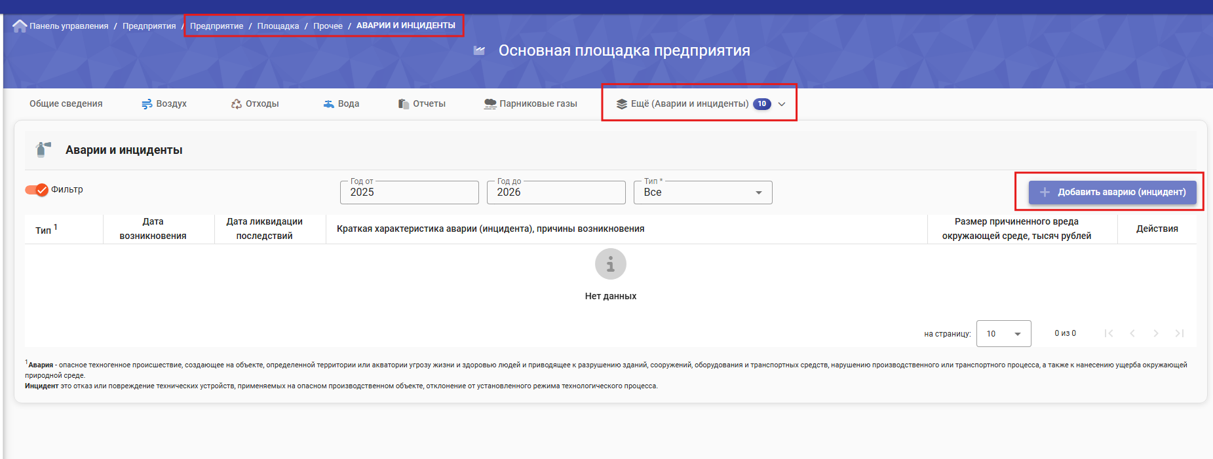Click recycle icon on Отходы tab
Screen dimensions: 1213x459
[237, 104]
